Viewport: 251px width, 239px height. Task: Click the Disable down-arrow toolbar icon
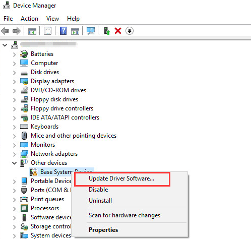click(130, 31)
